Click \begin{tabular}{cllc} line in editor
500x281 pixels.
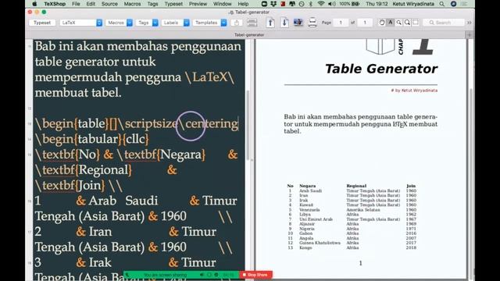click(92, 139)
